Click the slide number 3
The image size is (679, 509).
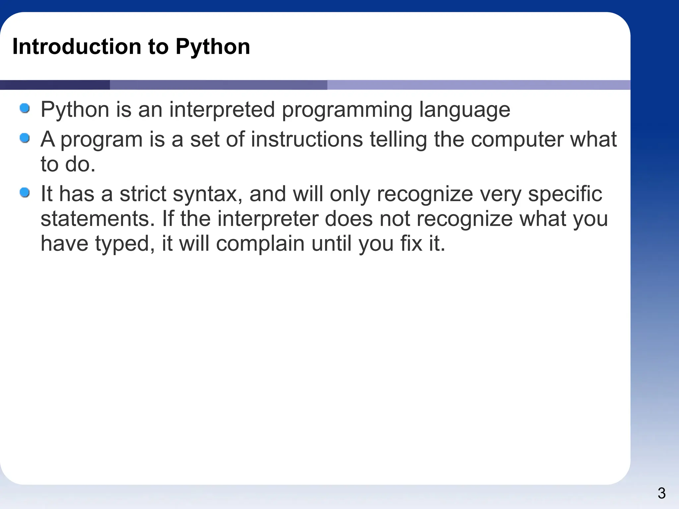(x=661, y=493)
